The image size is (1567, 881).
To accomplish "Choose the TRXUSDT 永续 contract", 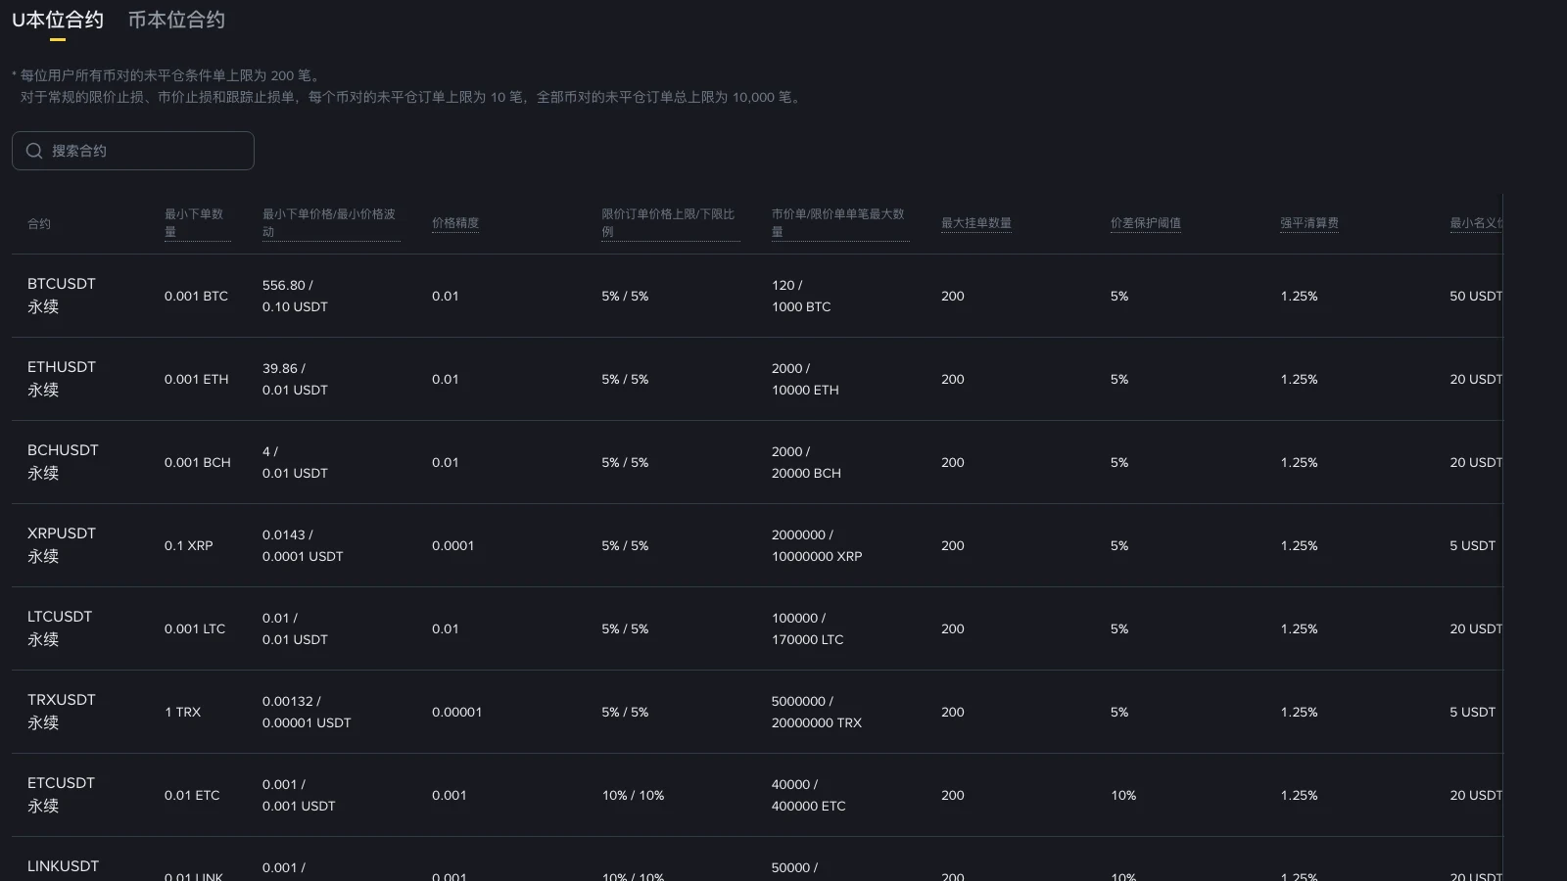I will click(x=757, y=712).
